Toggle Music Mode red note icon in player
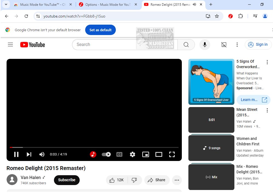Screen dimensions: 273x193 93,154
